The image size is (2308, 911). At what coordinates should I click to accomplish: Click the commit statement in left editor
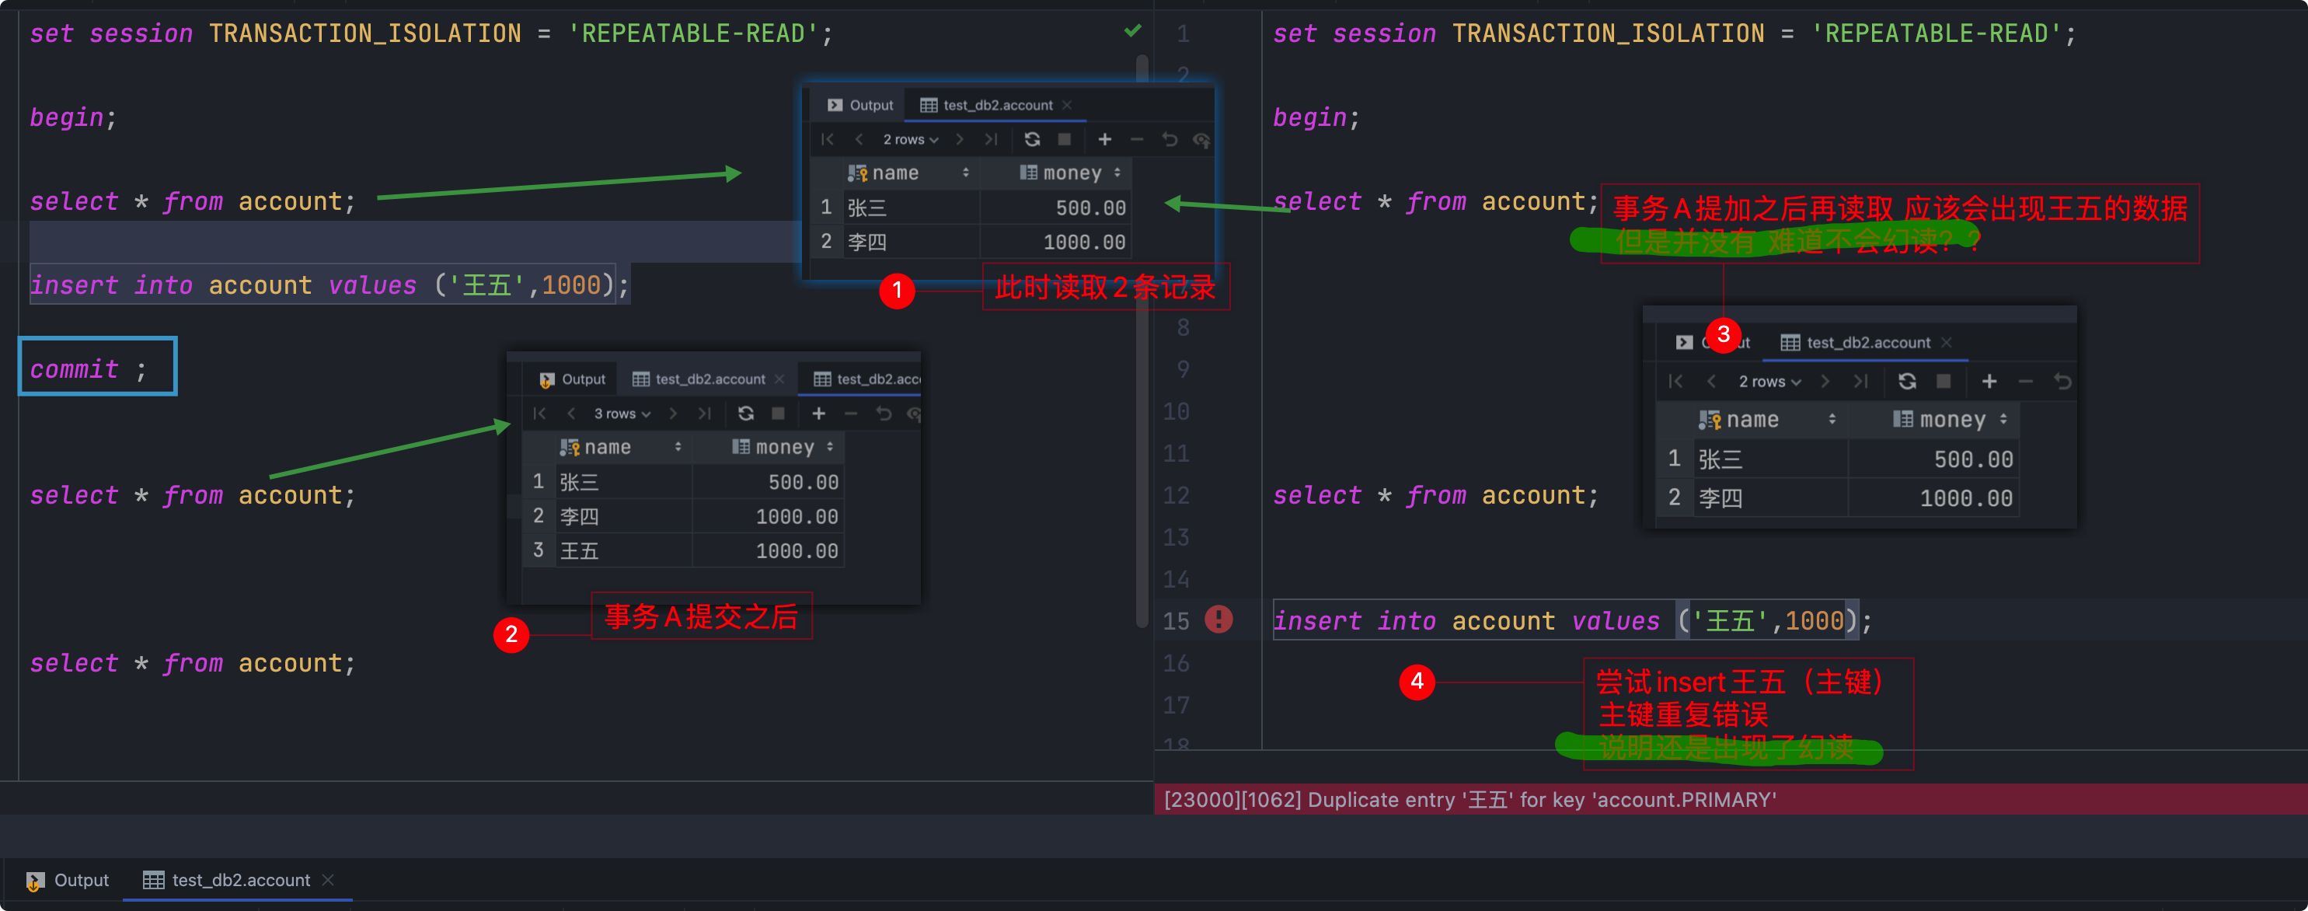[88, 369]
